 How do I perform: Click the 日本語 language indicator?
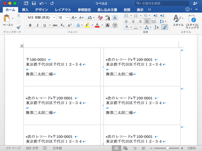click(57, 148)
